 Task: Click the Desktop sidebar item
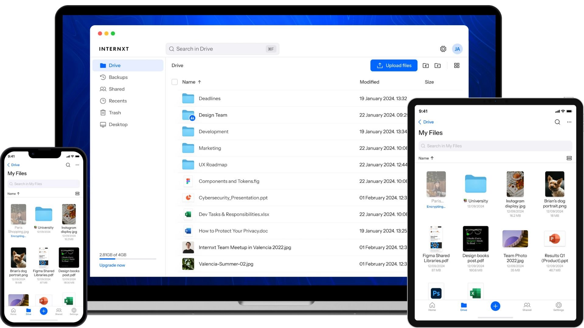118,125
